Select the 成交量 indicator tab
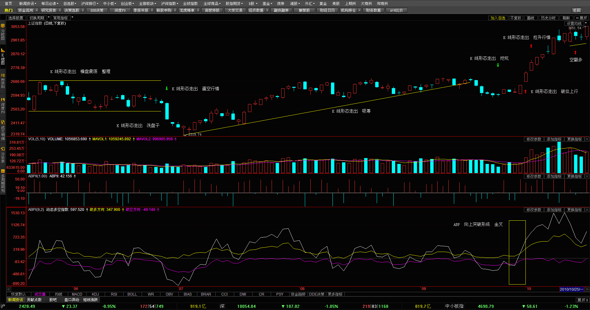The image size is (590, 310). pos(40,294)
